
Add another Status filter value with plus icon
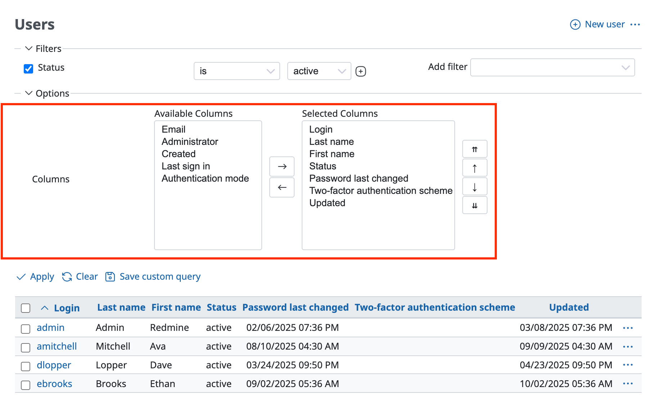(360, 71)
